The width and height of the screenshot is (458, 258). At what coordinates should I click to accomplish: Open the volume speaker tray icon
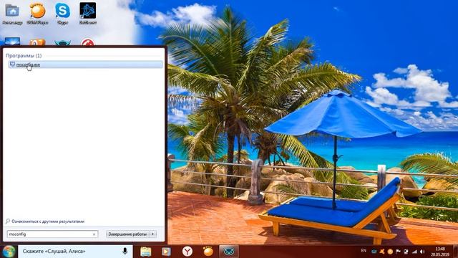tap(422, 252)
